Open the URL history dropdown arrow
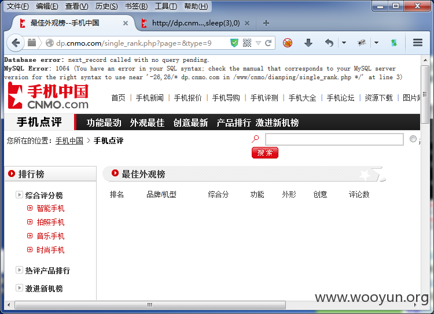The width and height of the screenshot is (434, 314). (258, 43)
